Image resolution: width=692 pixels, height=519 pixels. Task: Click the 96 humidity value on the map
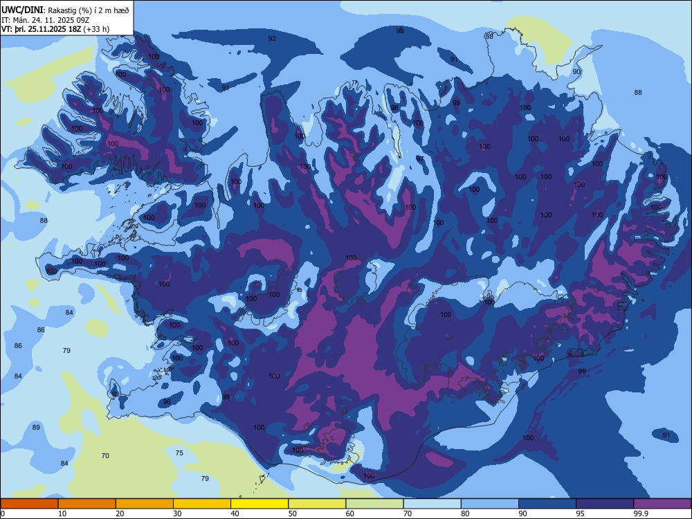pos(166,401)
